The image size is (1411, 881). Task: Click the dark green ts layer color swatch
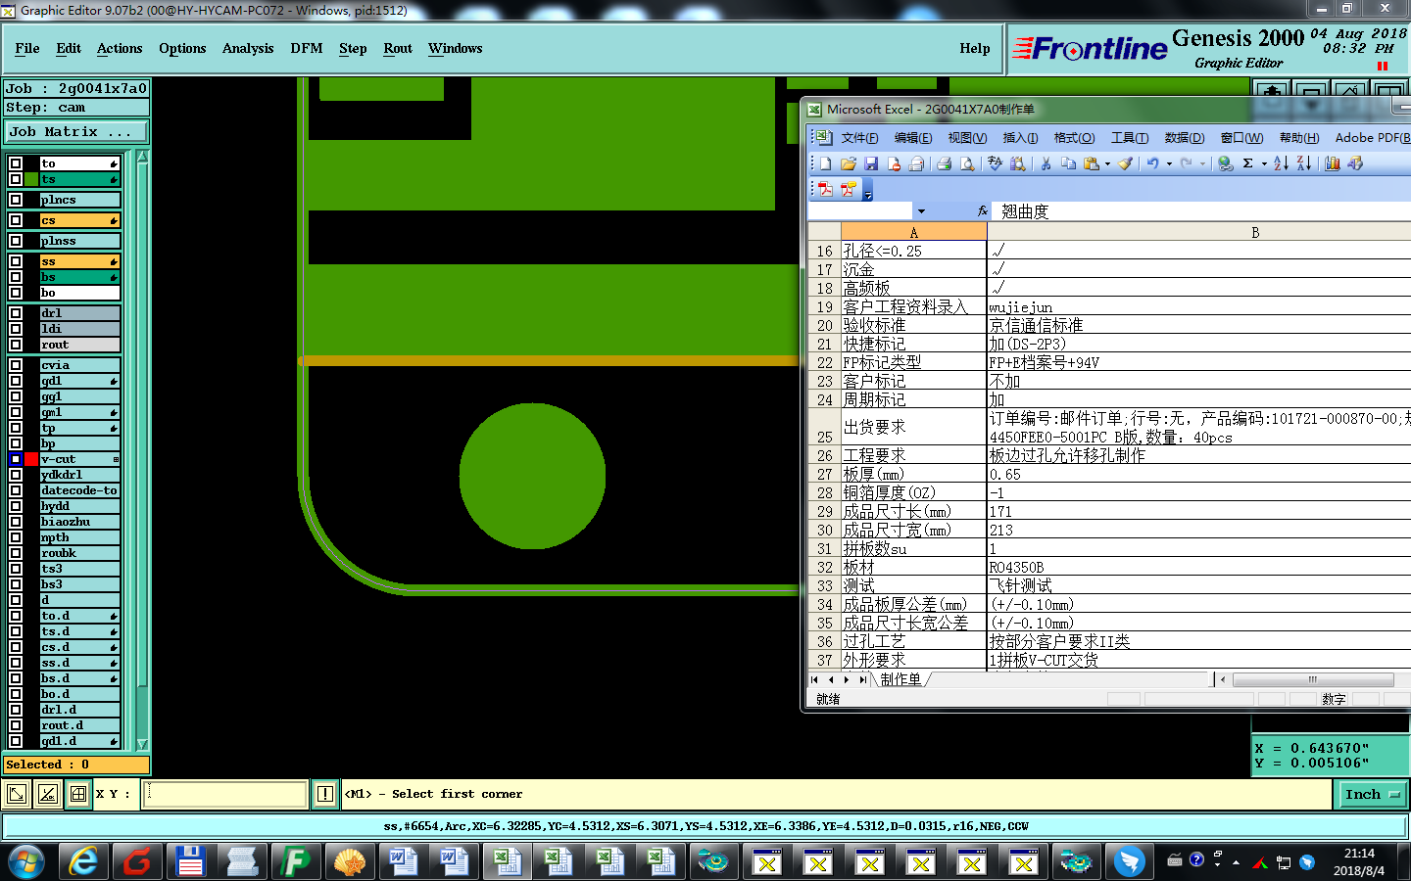coord(31,179)
